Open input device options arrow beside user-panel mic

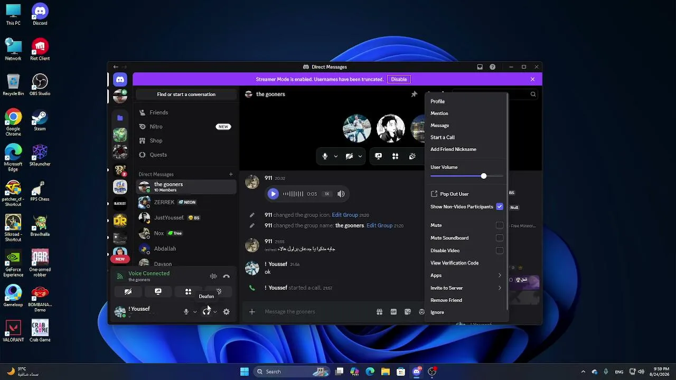click(195, 312)
